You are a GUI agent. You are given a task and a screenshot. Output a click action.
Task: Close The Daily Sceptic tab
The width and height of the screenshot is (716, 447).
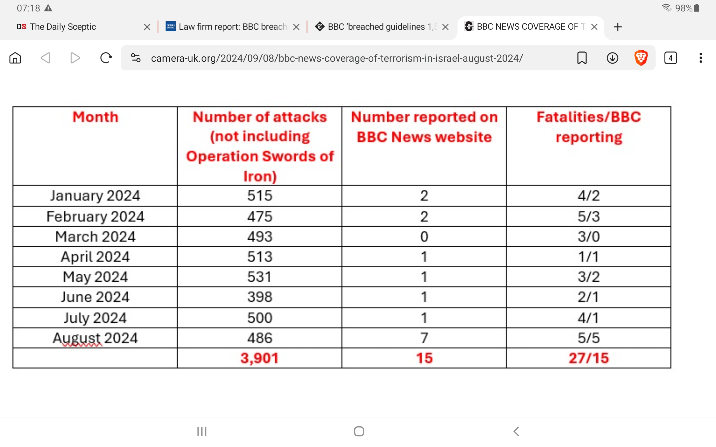click(147, 27)
